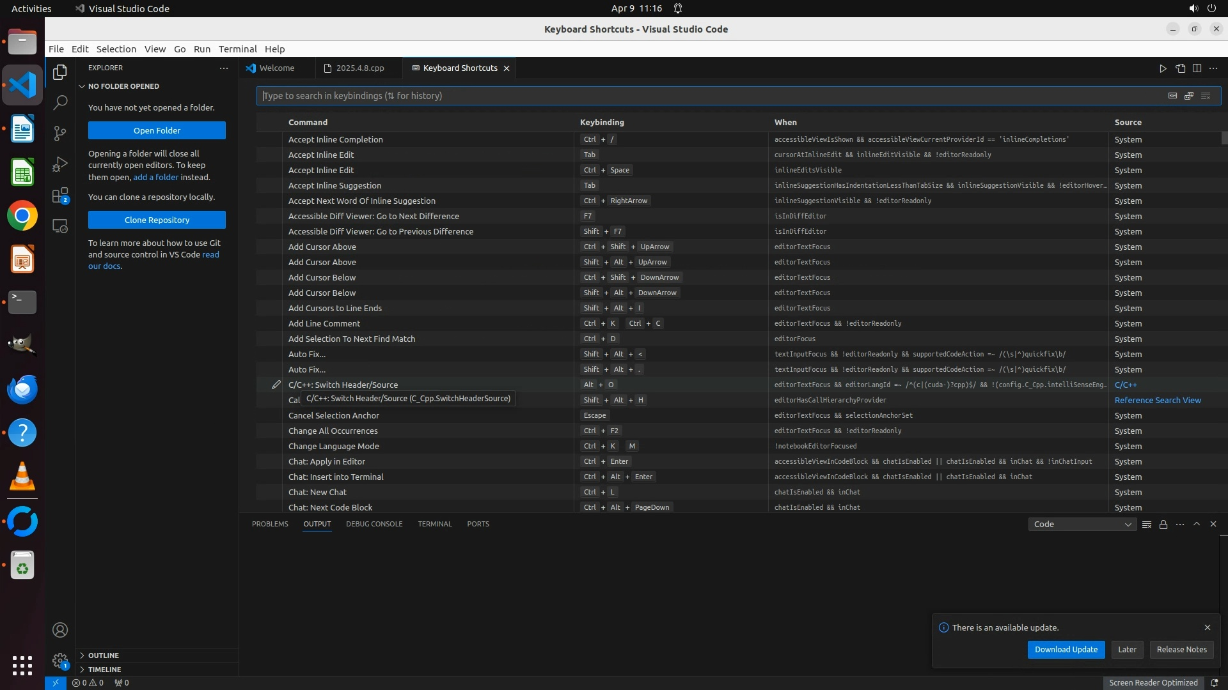Image resolution: width=1228 pixels, height=690 pixels.
Task: Click the pencil edit icon for Switch Header/Source
Action: point(276,385)
